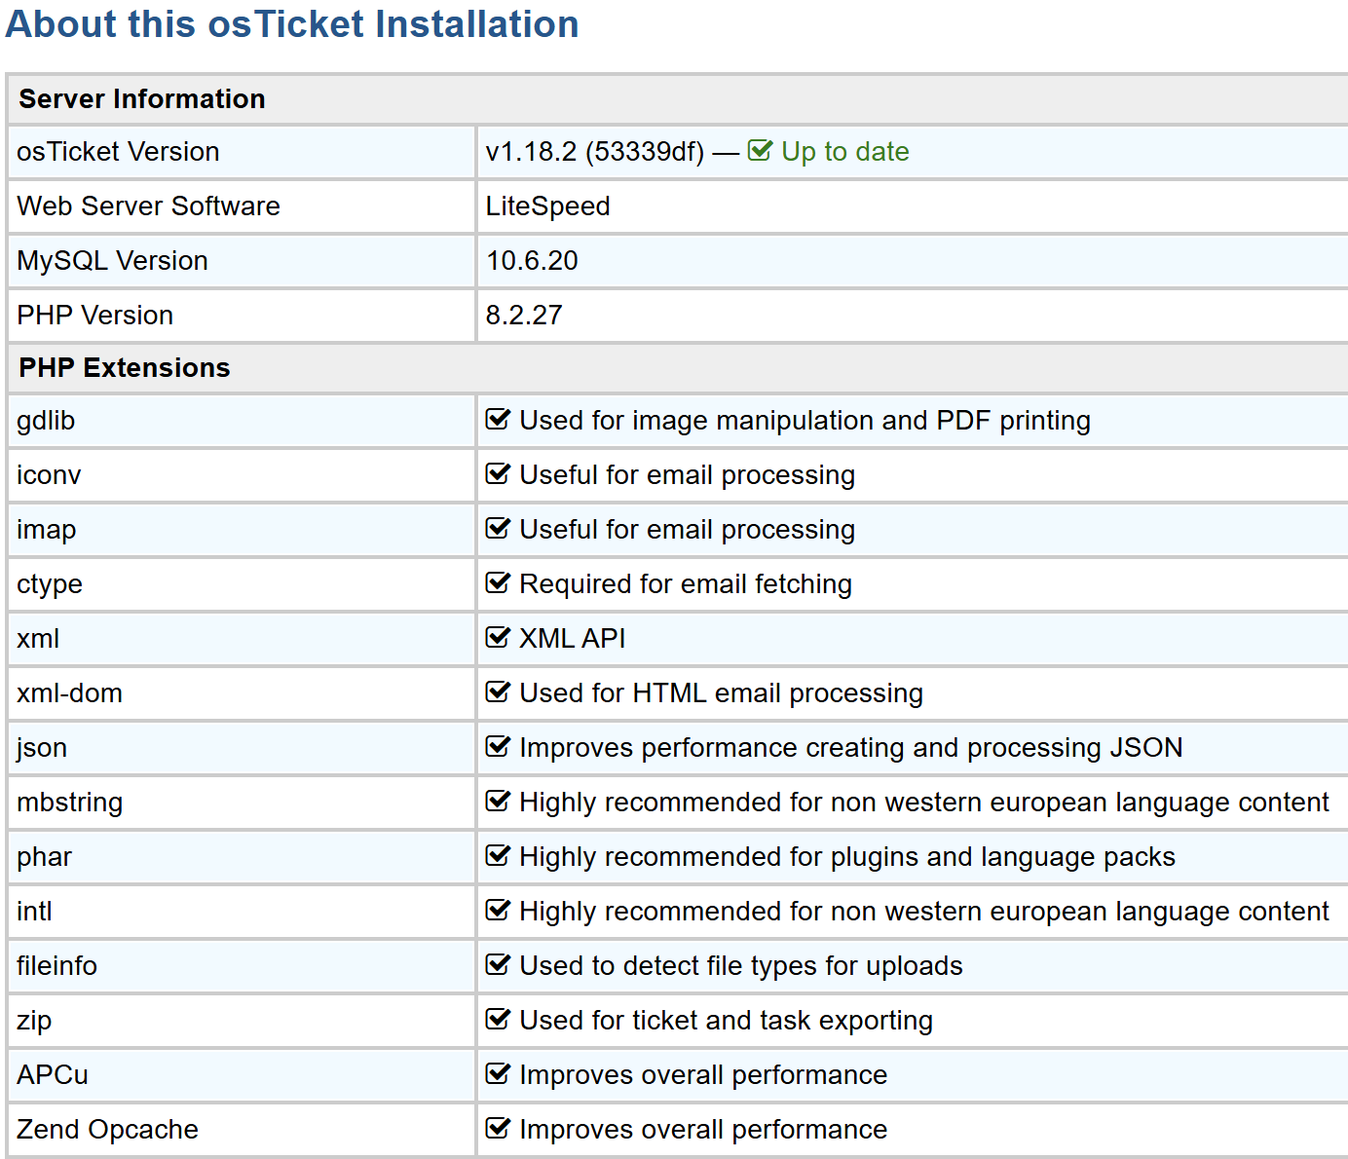Click the Up to date status text
1348x1159 pixels.
[844, 152]
